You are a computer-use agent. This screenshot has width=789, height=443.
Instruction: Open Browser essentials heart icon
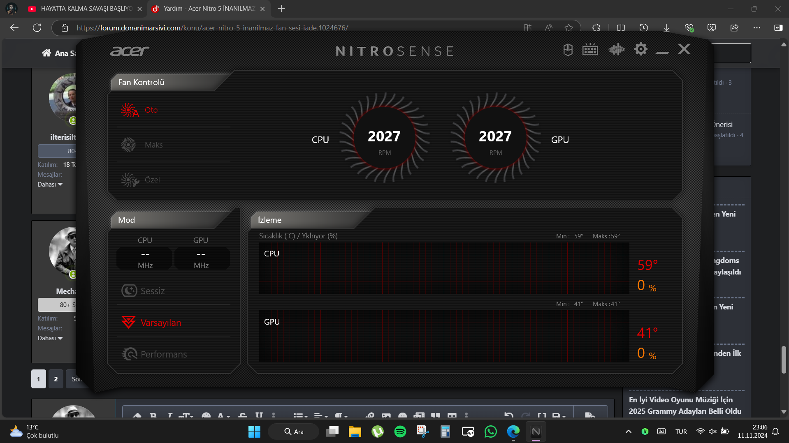pos(689,28)
